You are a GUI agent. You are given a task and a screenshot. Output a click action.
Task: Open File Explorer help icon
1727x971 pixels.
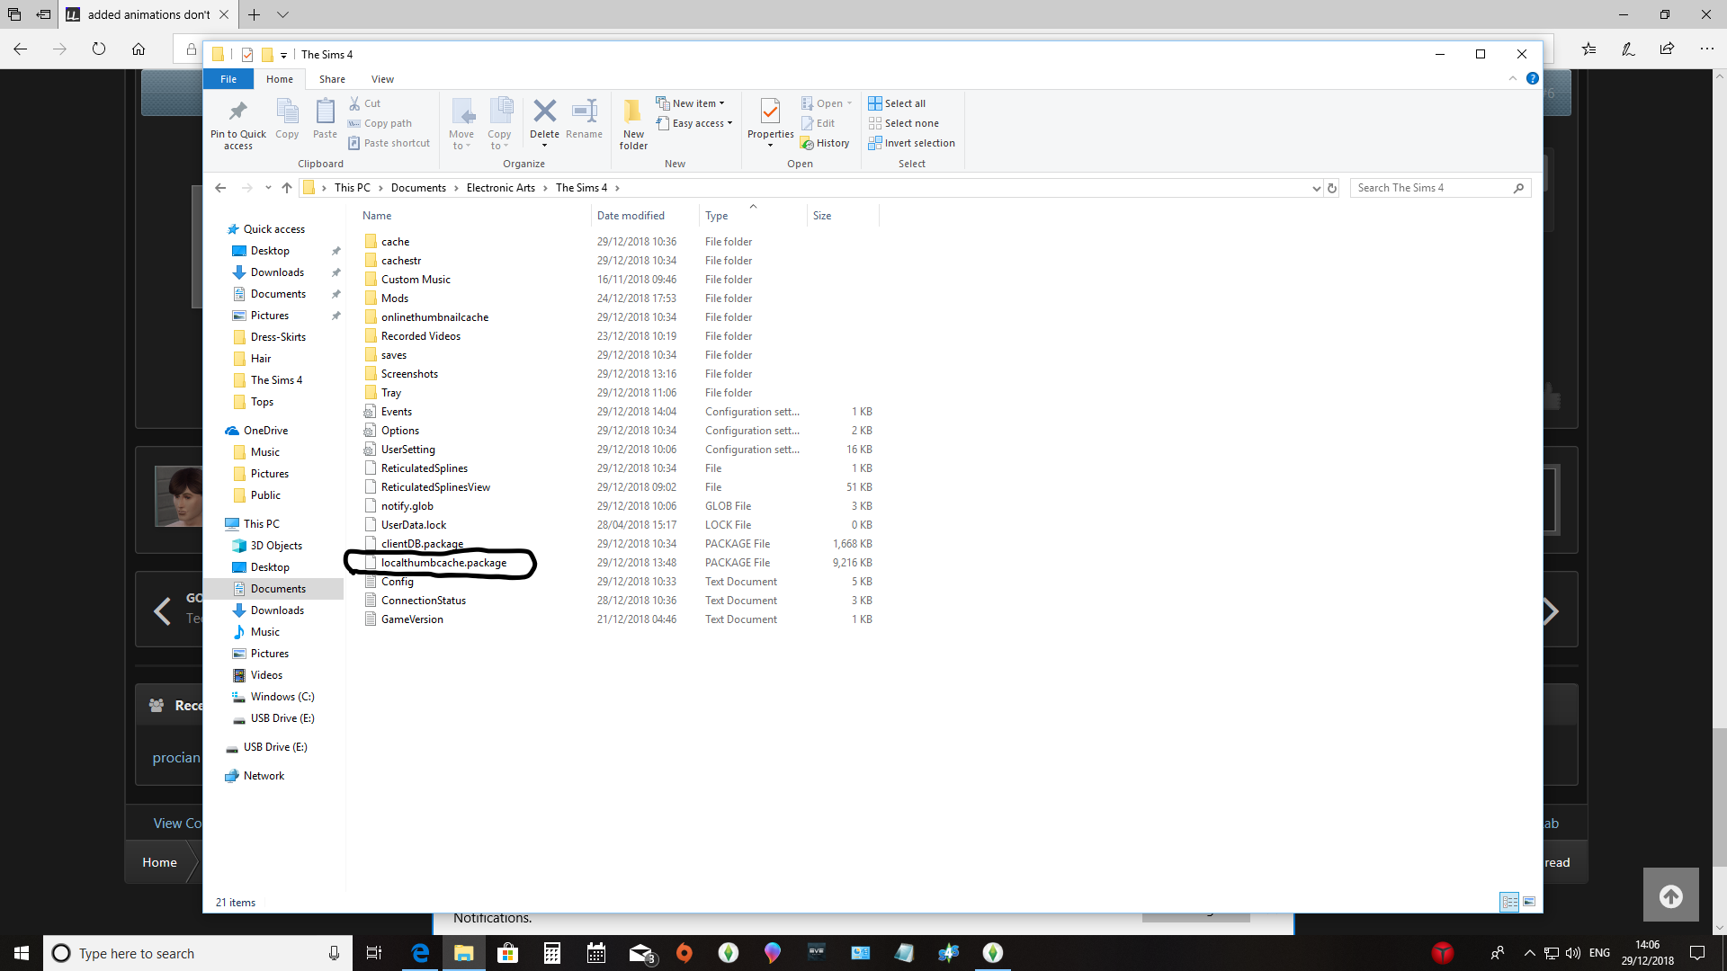(x=1533, y=79)
